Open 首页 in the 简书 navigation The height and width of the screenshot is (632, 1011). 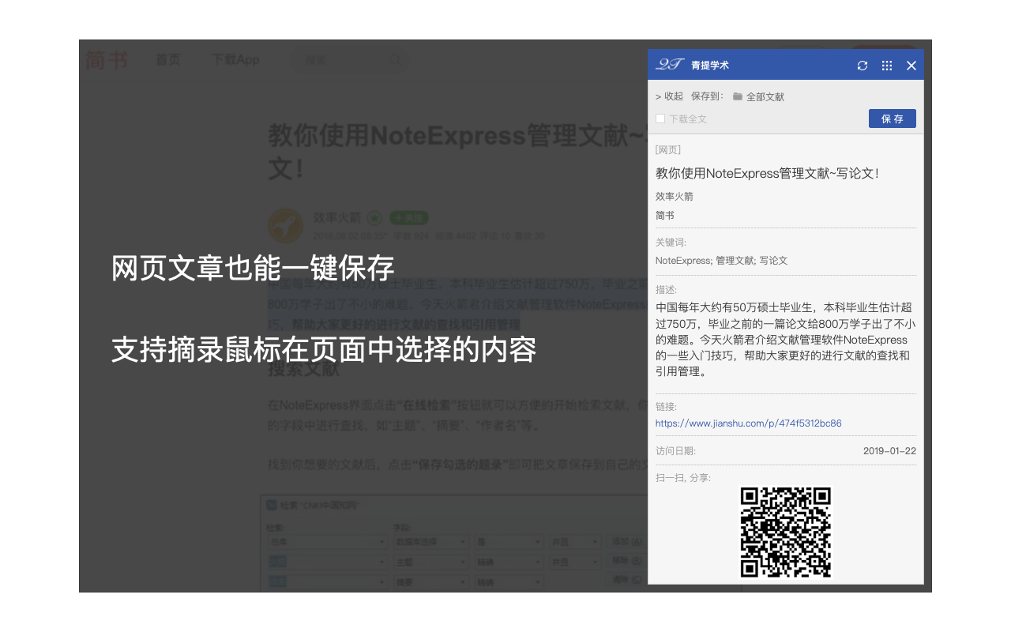coord(167,60)
